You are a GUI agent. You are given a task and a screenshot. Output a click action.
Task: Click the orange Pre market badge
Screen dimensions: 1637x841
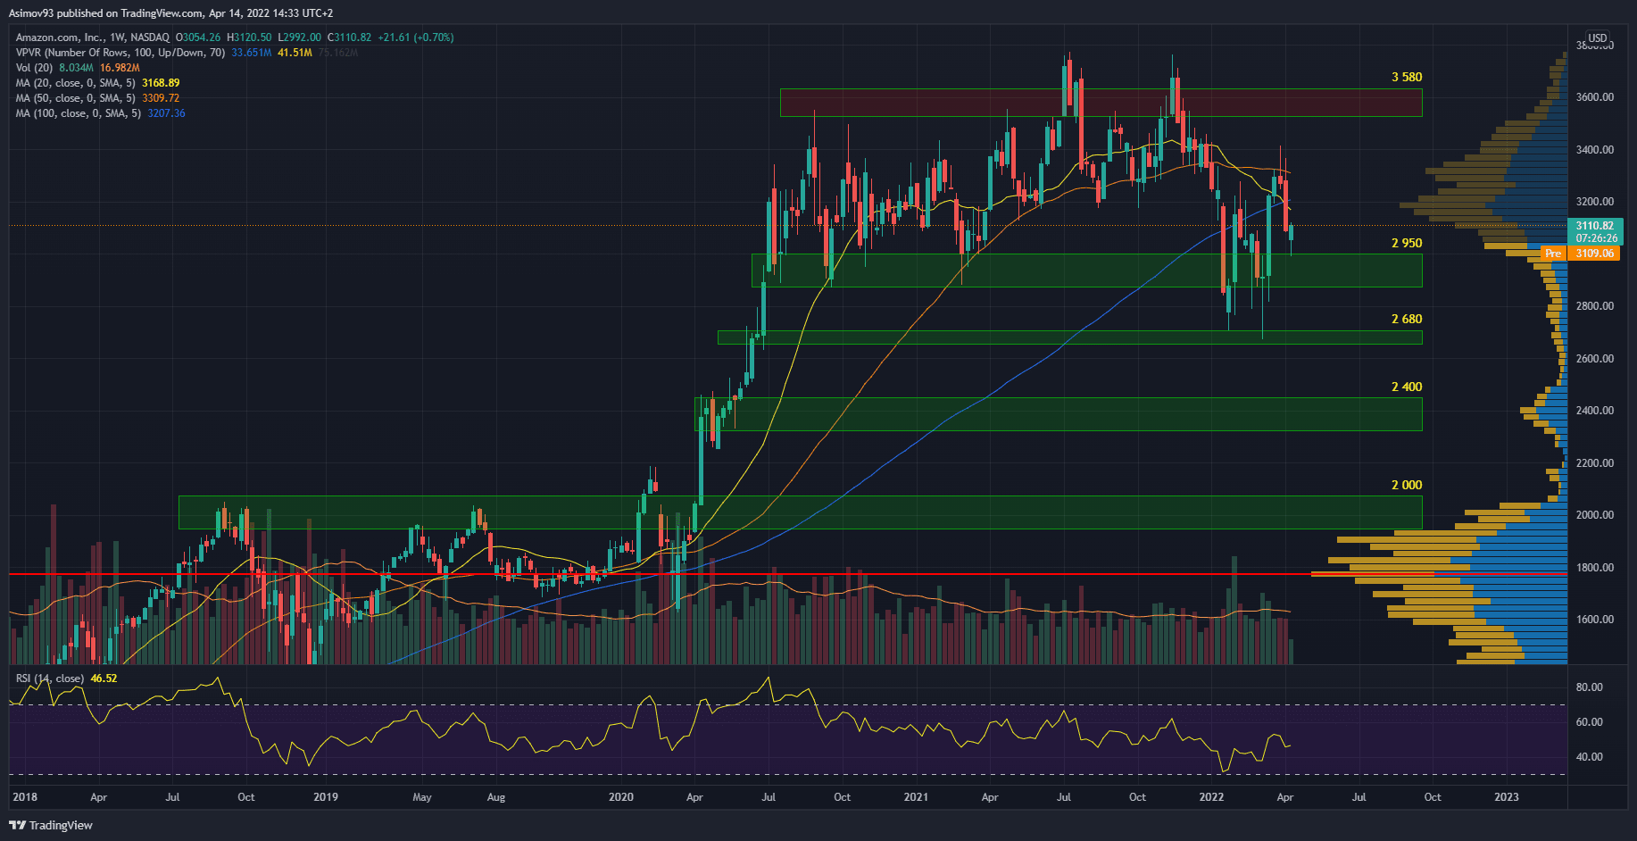point(1553,254)
